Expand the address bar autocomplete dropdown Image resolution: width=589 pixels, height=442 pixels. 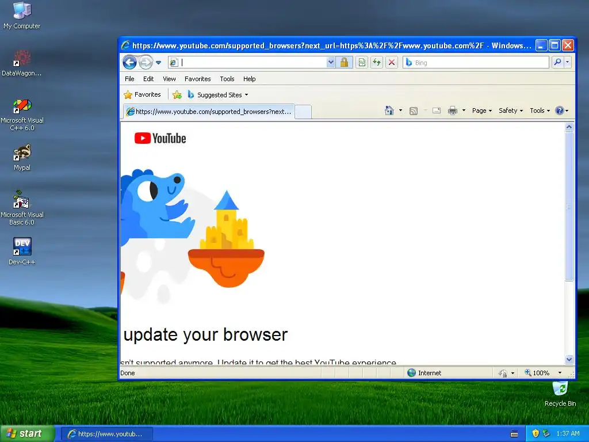tap(331, 62)
